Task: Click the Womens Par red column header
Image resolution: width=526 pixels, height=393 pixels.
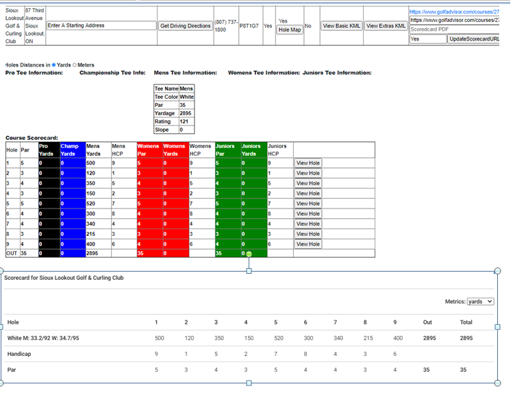Action: pyautogui.click(x=149, y=150)
